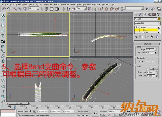Image resolution: width=162 pixels, height=117 pixels.
Task: Choose the Rectangular Selection Region tool
Action: (52, 9)
